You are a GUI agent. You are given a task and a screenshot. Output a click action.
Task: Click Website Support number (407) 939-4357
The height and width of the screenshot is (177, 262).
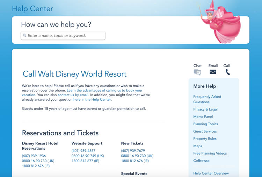83,151
